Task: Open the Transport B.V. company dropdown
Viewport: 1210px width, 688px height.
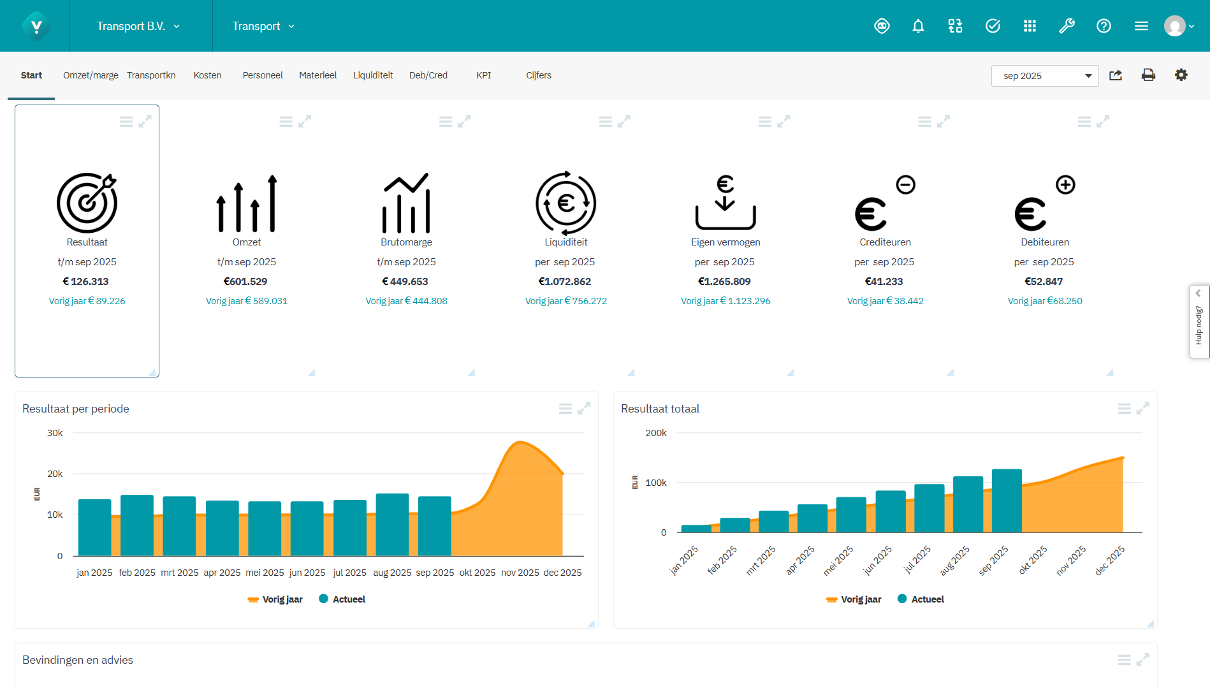Action: (x=138, y=26)
